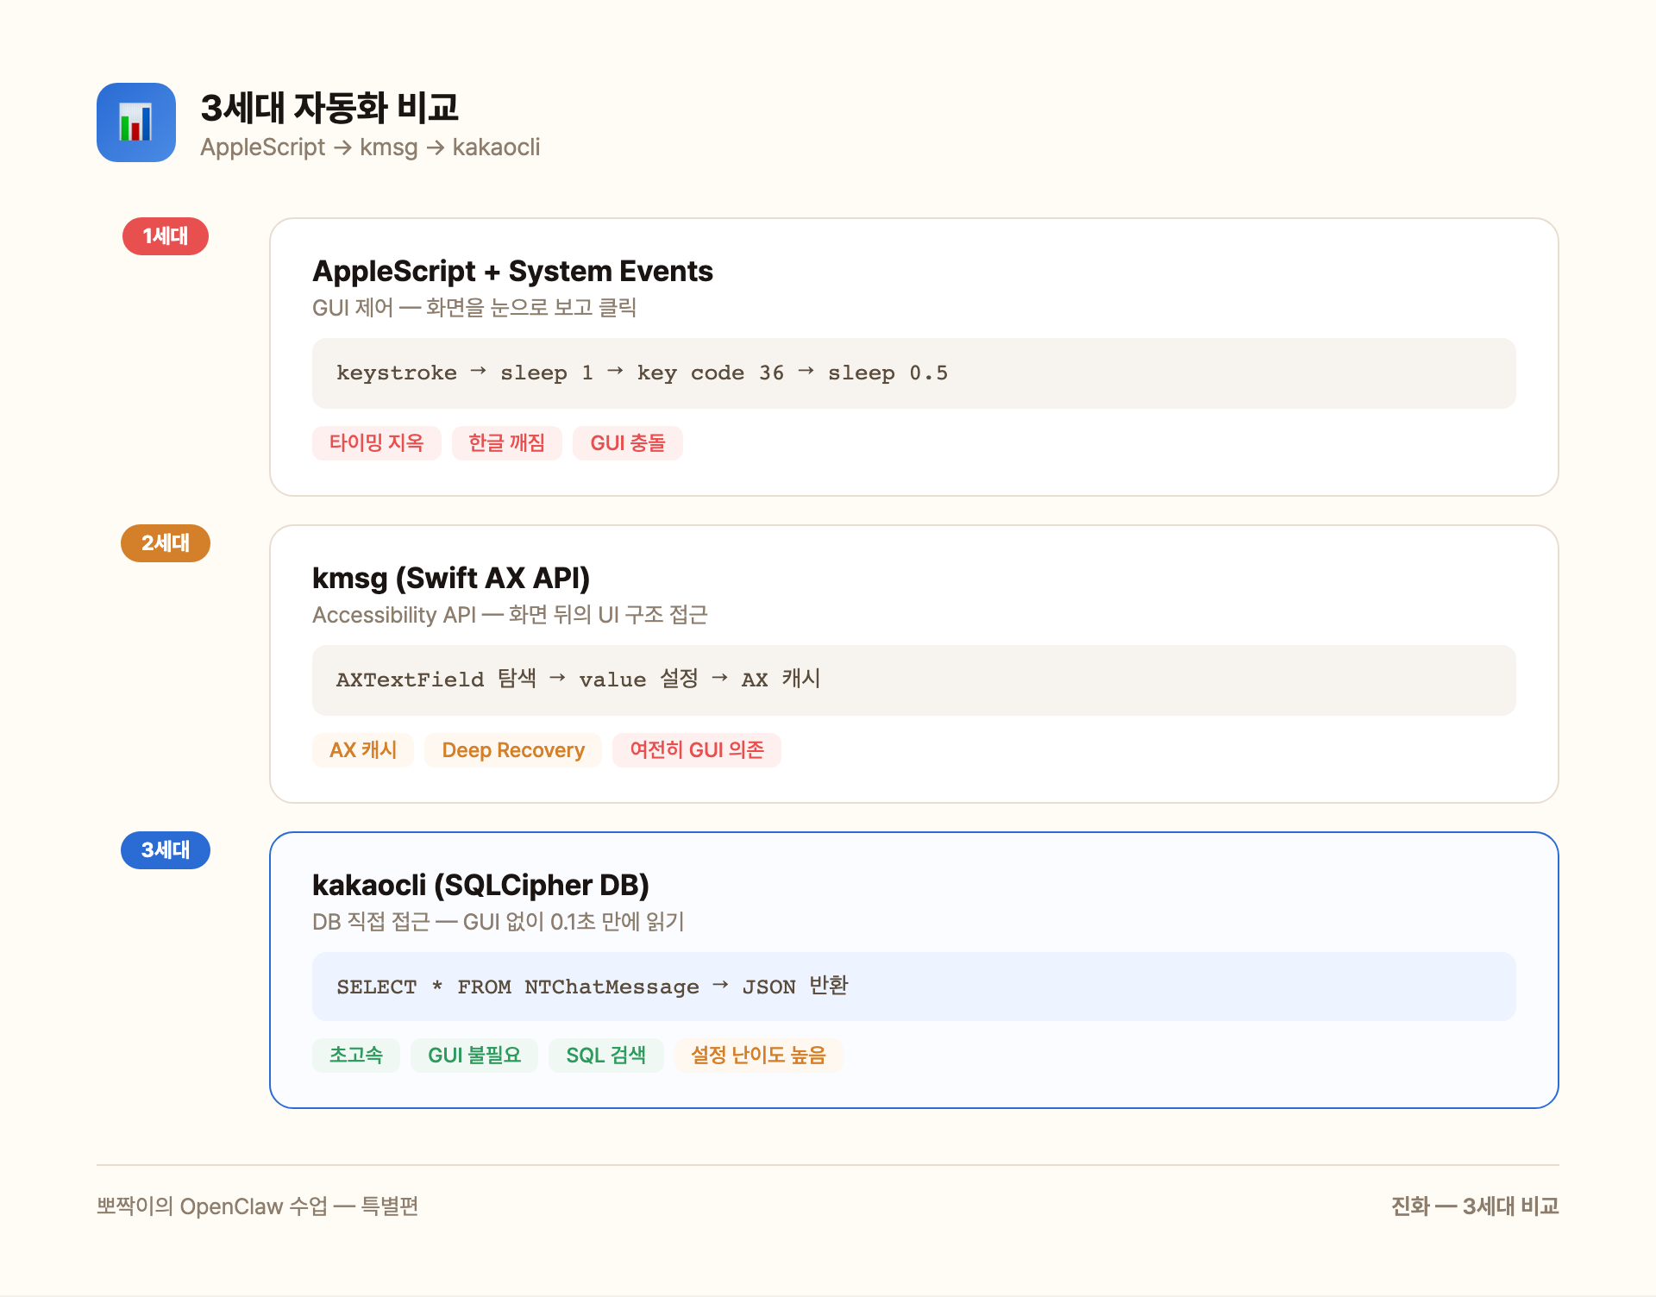Select the red 1세대 generation badge

click(x=165, y=235)
